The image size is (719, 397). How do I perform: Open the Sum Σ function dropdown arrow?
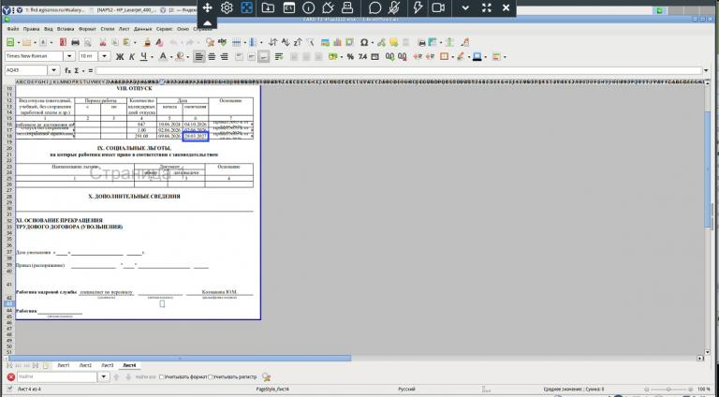pos(82,71)
